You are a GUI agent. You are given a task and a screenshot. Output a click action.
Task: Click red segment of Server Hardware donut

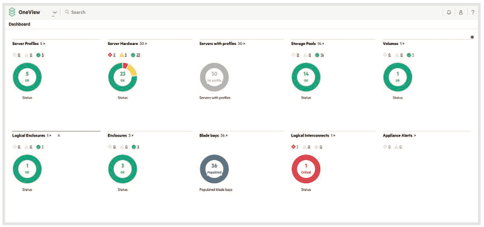pos(125,66)
